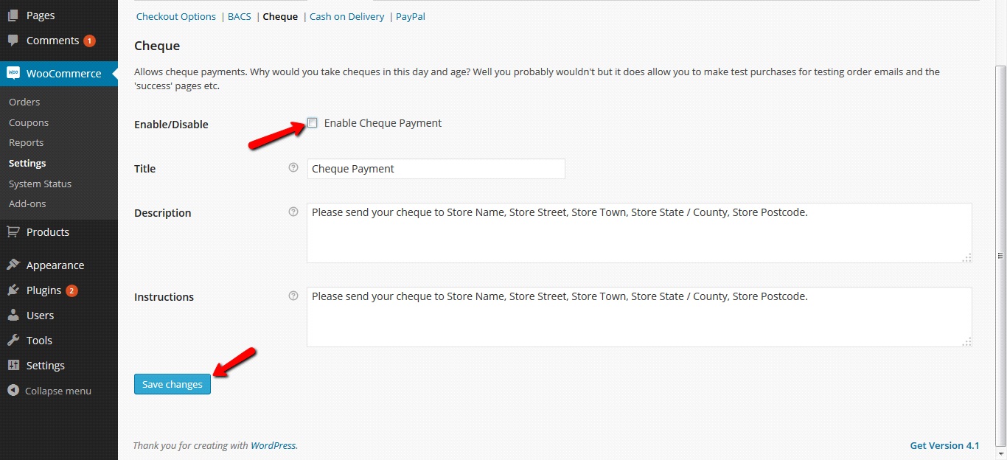Click the Appearance paintbrush icon
The image size is (1007, 460).
point(13,265)
